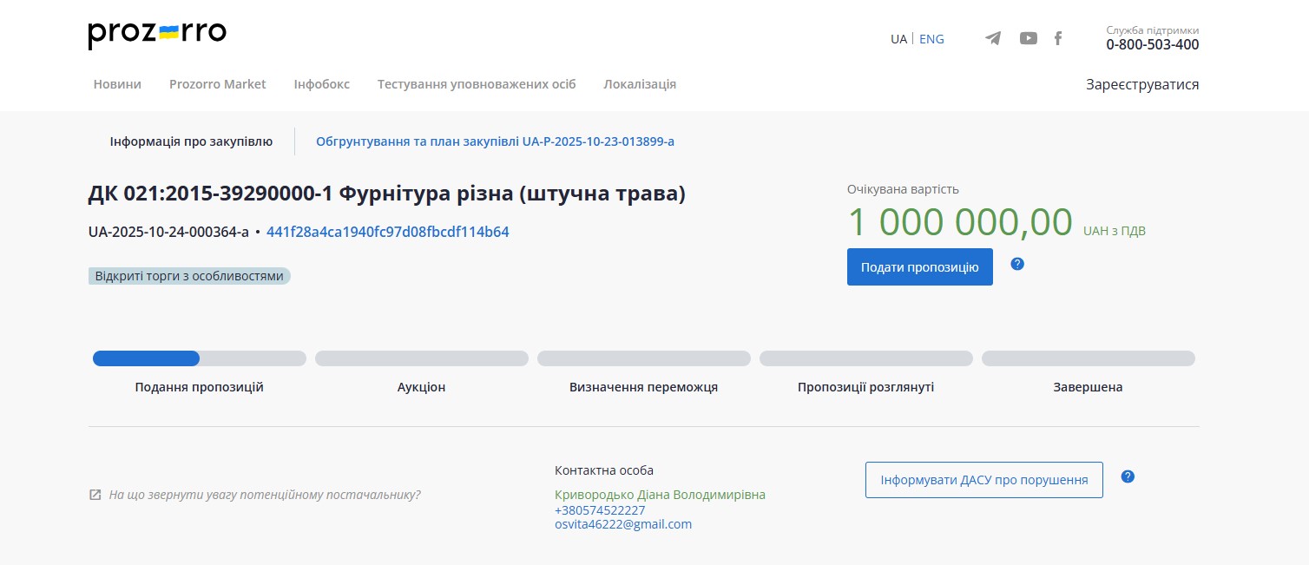
Task: Open the Новини menu item
Action: pos(117,84)
